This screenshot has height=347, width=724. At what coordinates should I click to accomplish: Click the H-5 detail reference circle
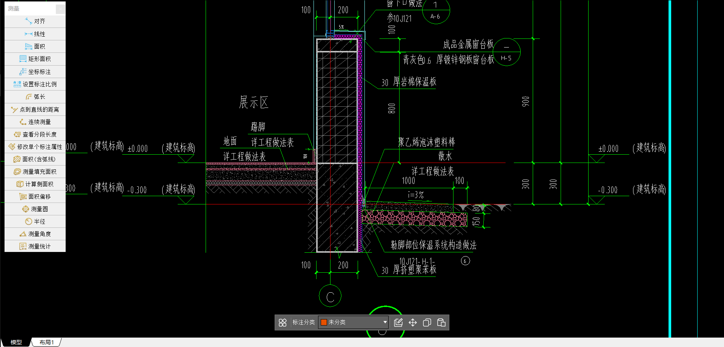[x=506, y=52]
